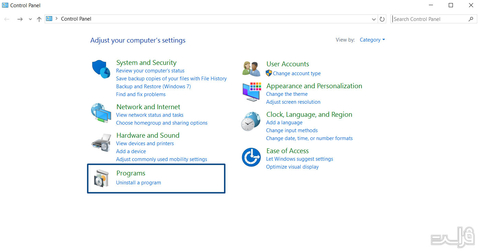The image size is (480, 252).
Task: Refresh the Control Panel view
Action: (382, 19)
